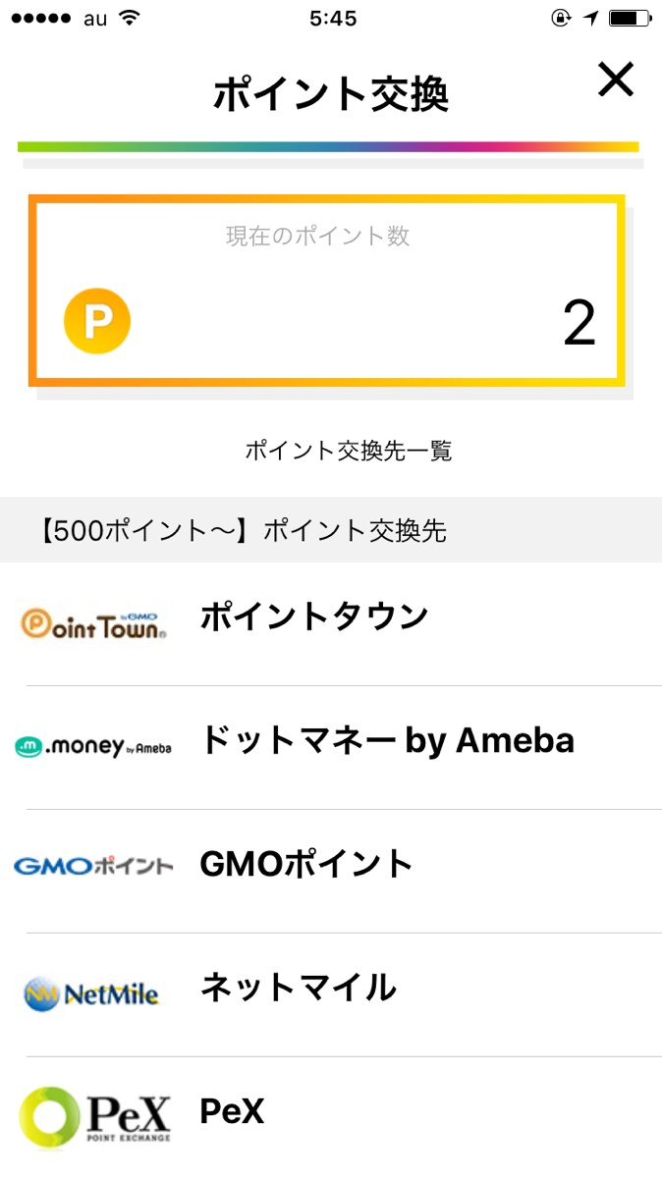Tap the ポイント交換先一覧 heading
The height and width of the screenshot is (1178, 662).
348,452
